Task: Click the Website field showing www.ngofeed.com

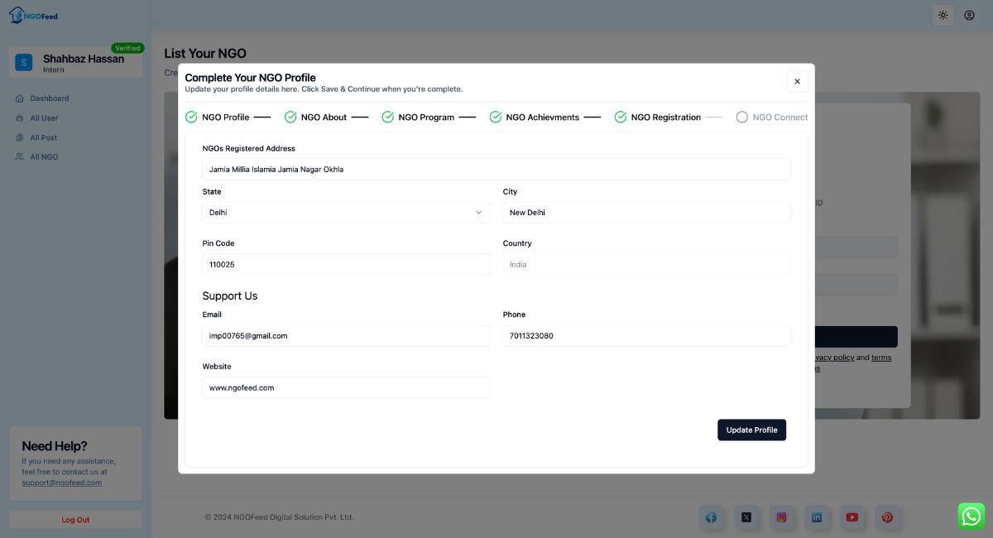Action: click(x=345, y=387)
